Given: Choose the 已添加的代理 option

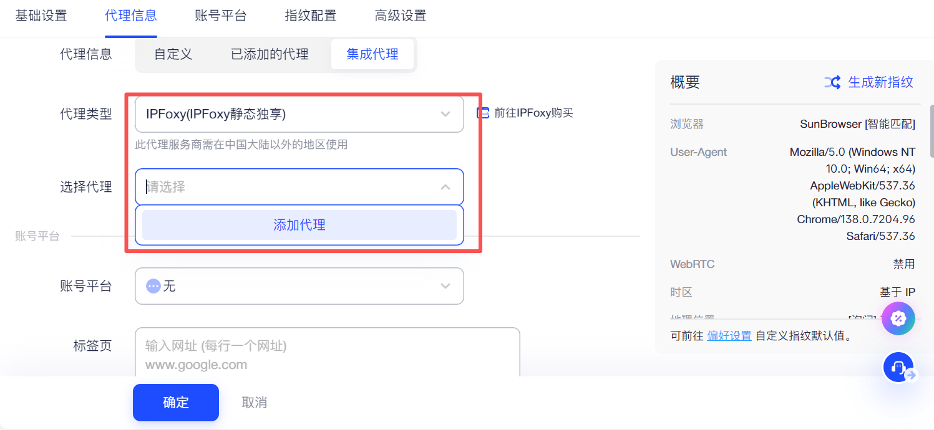Looking at the screenshot, I should coord(270,54).
